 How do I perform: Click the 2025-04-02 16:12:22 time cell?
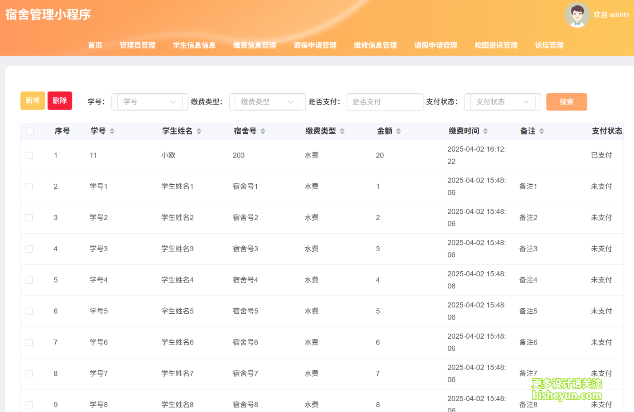pos(477,155)
